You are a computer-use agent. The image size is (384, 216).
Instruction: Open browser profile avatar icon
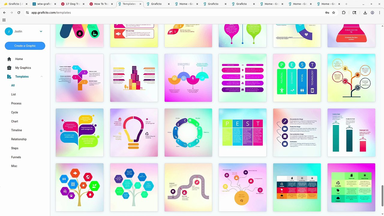pyautogui.click(x=372, y=13)
